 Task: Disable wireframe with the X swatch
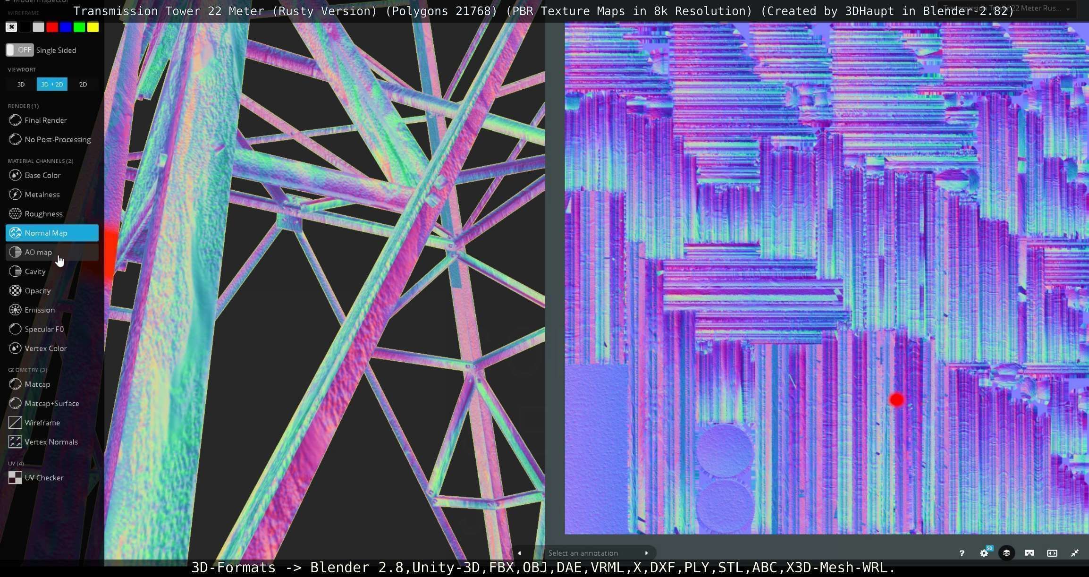tap(11, 27)
